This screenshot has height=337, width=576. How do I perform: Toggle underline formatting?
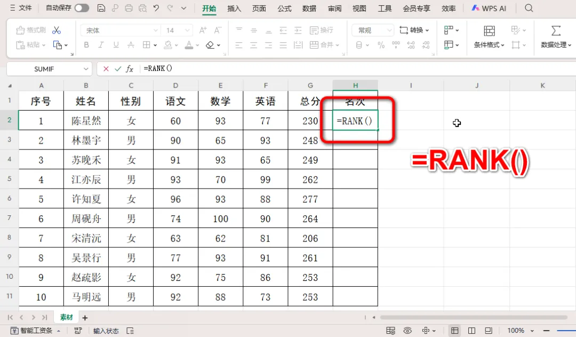[116, 45]
